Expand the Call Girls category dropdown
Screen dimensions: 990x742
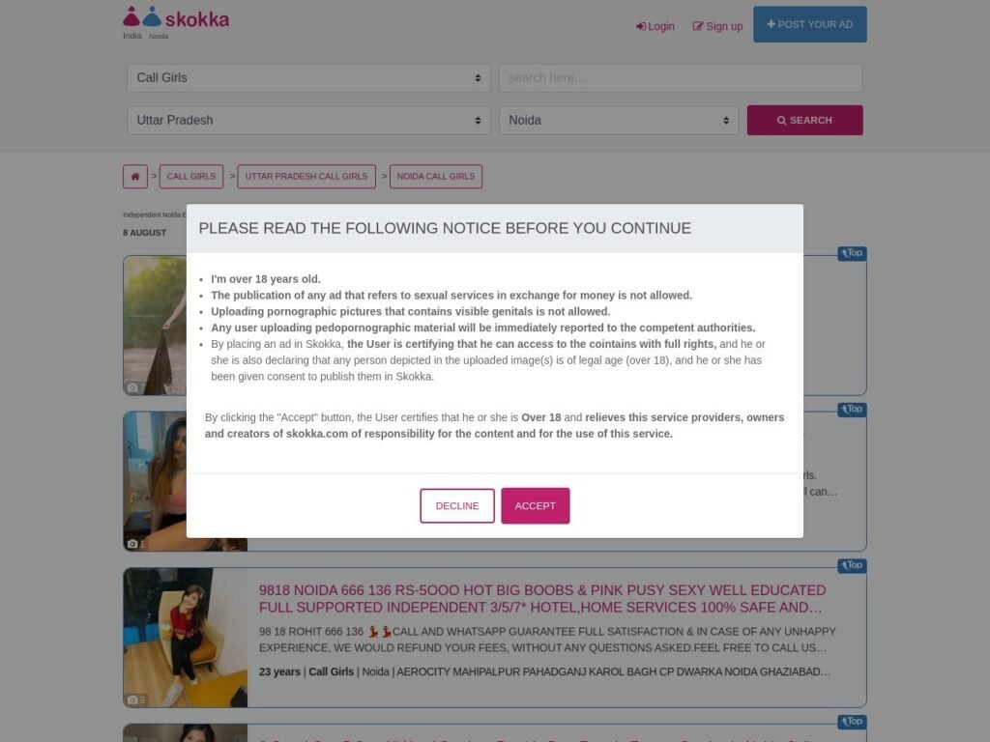(x=308, y=78)
